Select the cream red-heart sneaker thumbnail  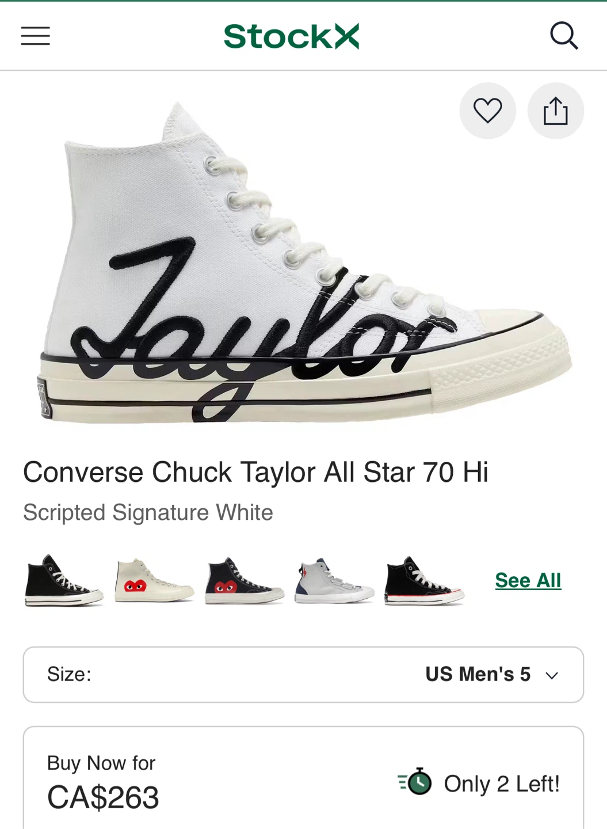pyautogui.click(x=154, y=580)
